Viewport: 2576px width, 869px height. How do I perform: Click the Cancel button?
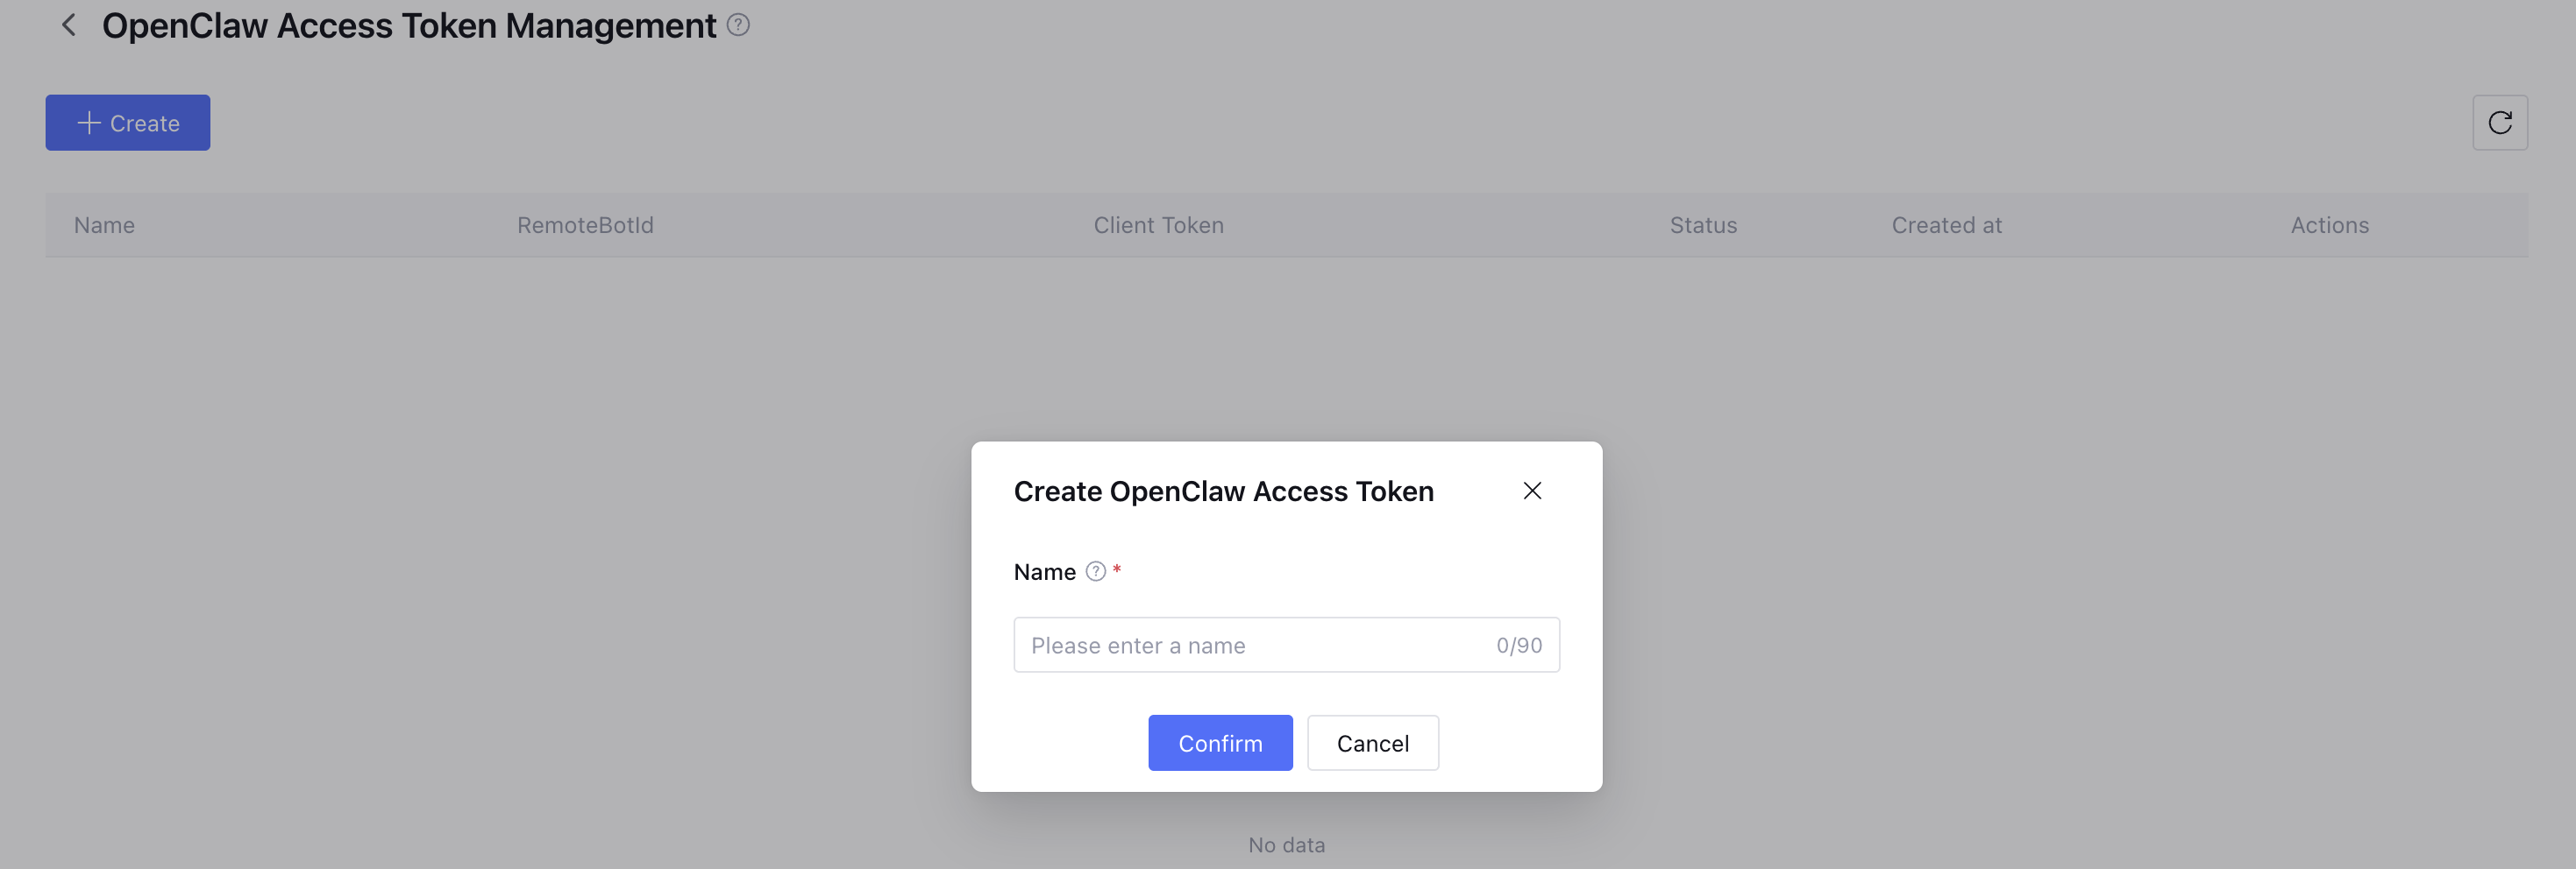pos(1372,743)
